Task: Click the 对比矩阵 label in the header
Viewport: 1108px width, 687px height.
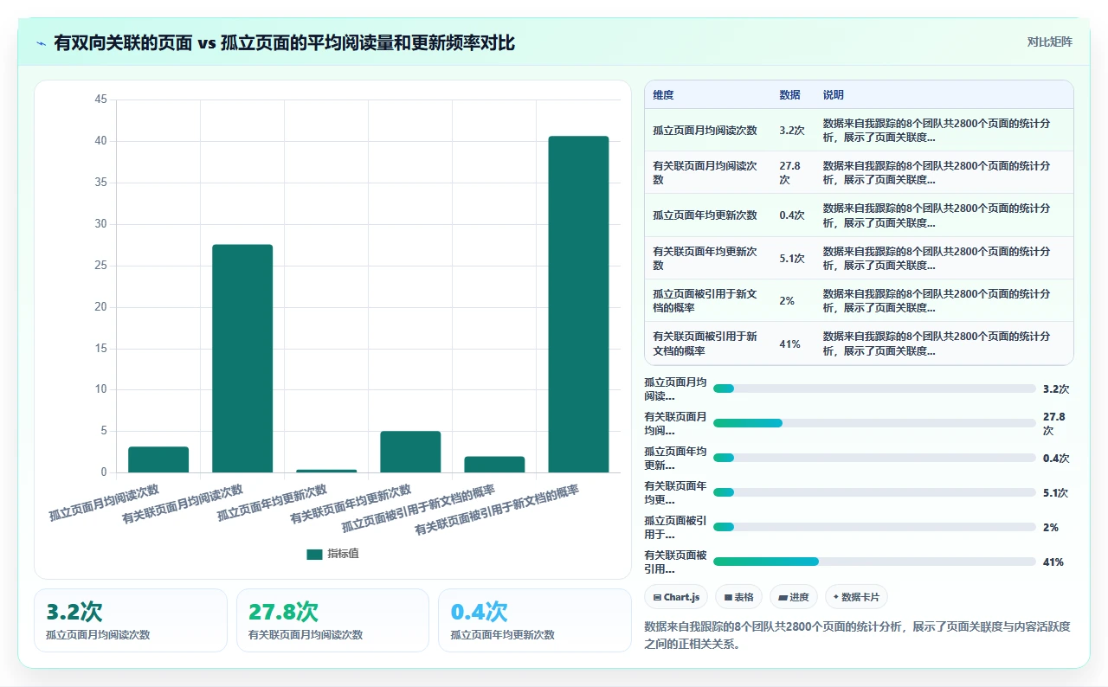Action: pyautogui.click(x=1049, y=42)
